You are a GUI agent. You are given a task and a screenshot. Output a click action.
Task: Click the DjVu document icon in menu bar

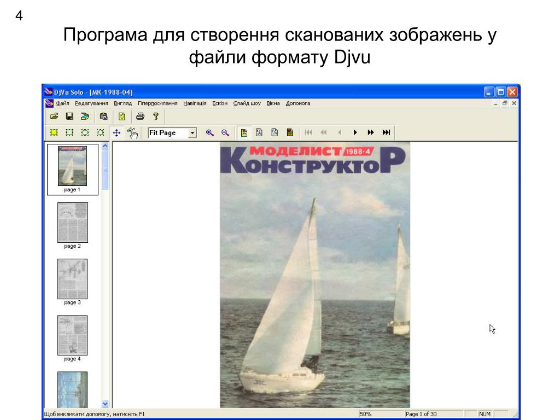49,103
